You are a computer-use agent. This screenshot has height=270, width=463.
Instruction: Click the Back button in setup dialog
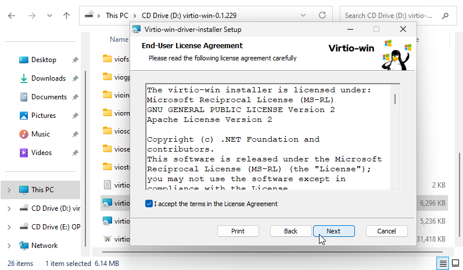tap(290, 231)
